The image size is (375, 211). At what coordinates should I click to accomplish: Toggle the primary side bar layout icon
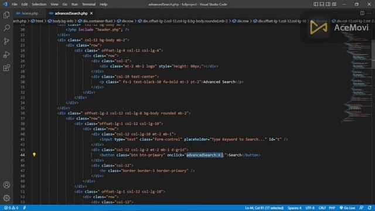pos(316,4)
